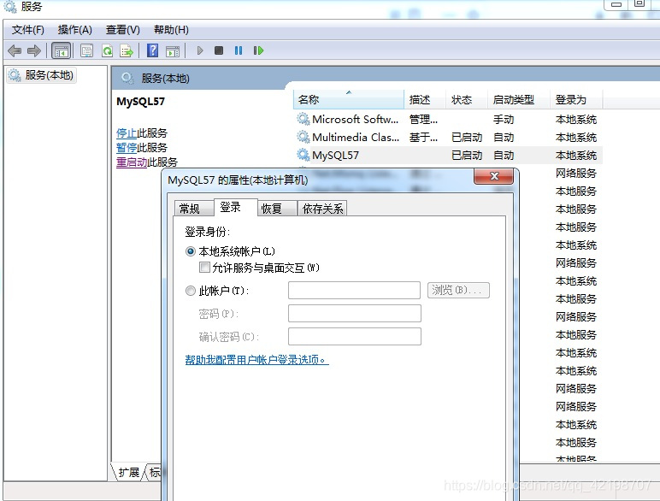Switch to the 依存关系 tab
The height and width of the screenshot is (501, 660).
pyautogui.click(x=322, y=209)
